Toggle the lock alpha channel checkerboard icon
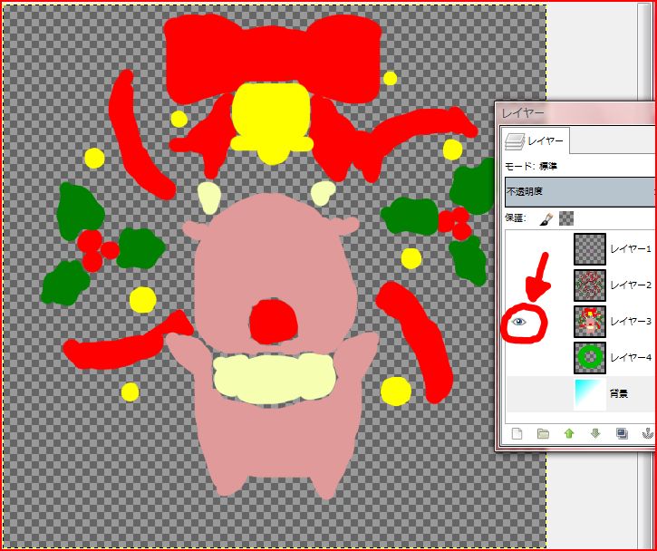This screenshot has width=657, height=551. (x=566, y=218)
